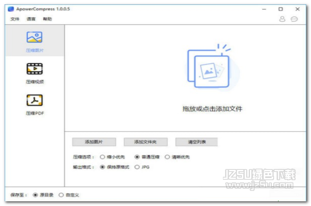Open the 语言 menu

click(31, 19)
